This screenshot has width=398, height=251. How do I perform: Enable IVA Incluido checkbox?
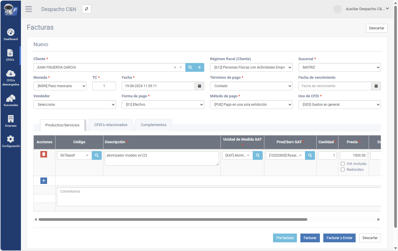[x=343, y=164]
